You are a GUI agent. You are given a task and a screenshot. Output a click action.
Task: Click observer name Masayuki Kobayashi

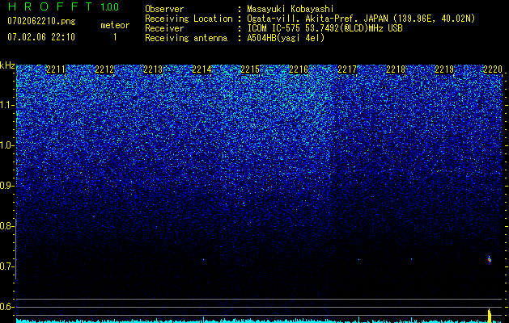tap(291, 9)
